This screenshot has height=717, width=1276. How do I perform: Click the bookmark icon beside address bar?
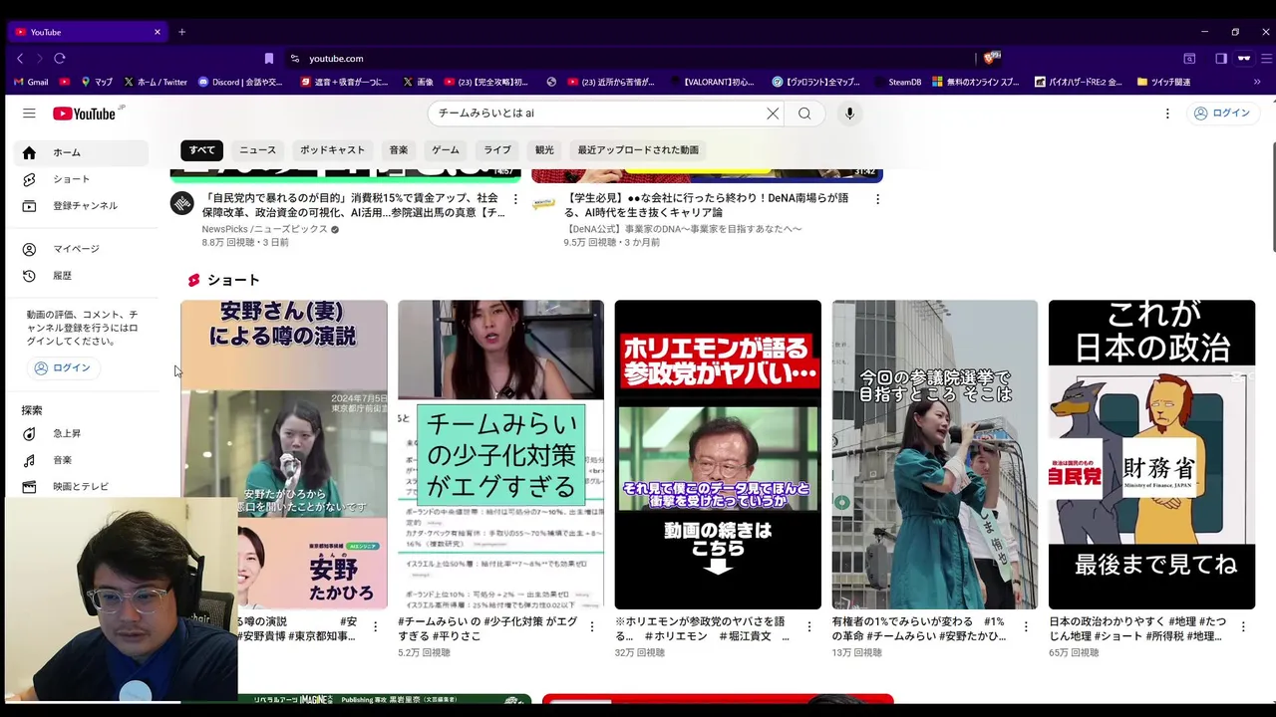268,58
